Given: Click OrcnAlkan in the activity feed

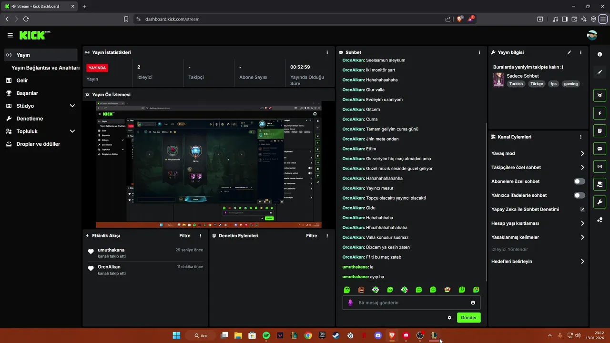Looking at the screenshot, I should [109, 267].
